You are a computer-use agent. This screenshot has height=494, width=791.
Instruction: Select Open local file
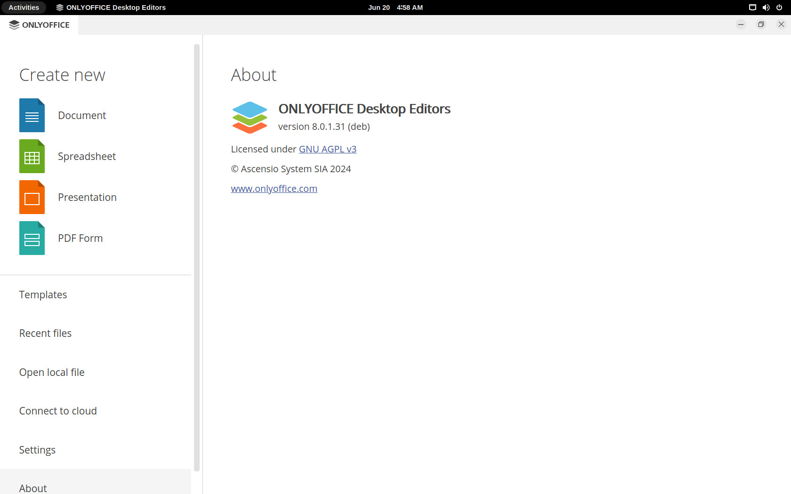(x=96, y=372)
